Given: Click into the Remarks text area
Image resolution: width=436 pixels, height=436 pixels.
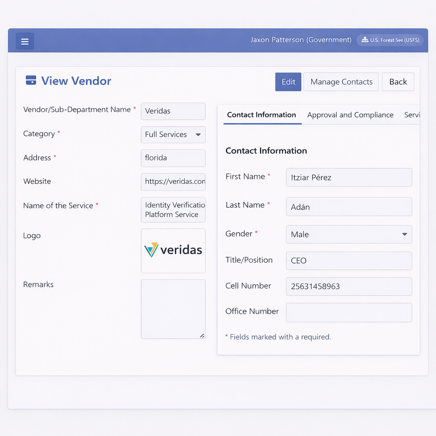Looking at the screenshot, I should point(173,309).
